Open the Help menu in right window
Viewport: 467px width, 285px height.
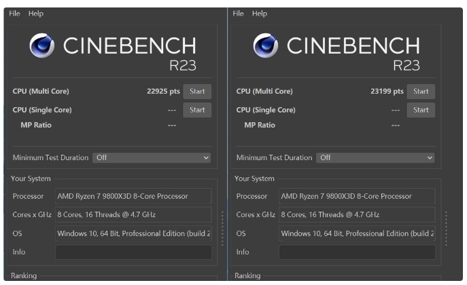click(260, 14)
